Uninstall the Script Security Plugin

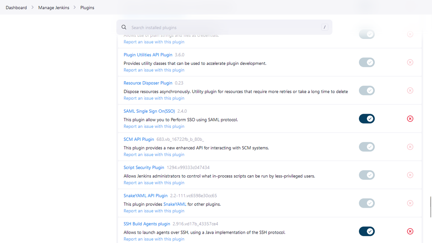coord(410,175)
